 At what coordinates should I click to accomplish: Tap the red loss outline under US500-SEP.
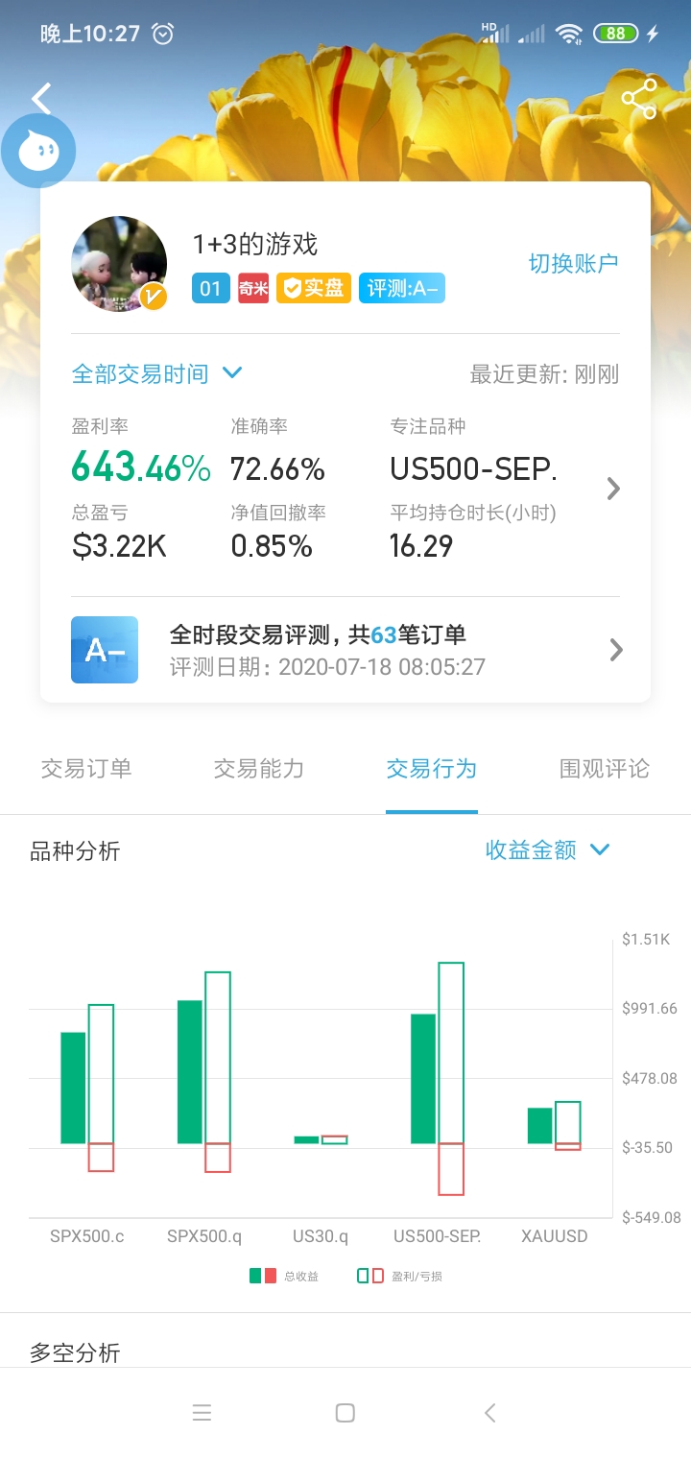point(451,1169)
